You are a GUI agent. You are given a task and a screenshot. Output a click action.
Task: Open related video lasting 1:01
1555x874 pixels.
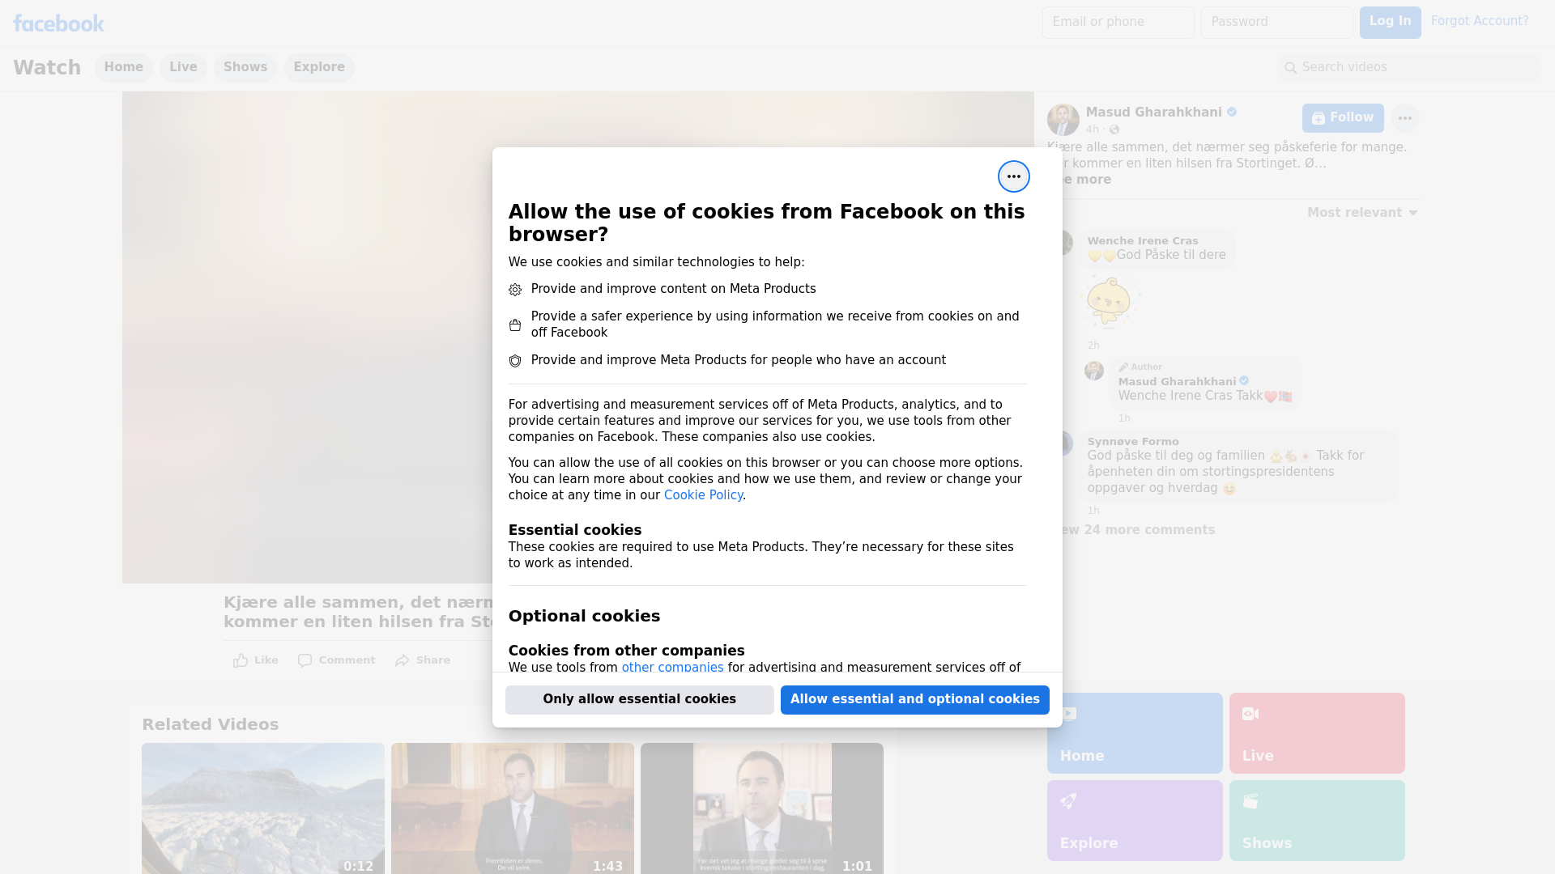click(x=762, y=808)
